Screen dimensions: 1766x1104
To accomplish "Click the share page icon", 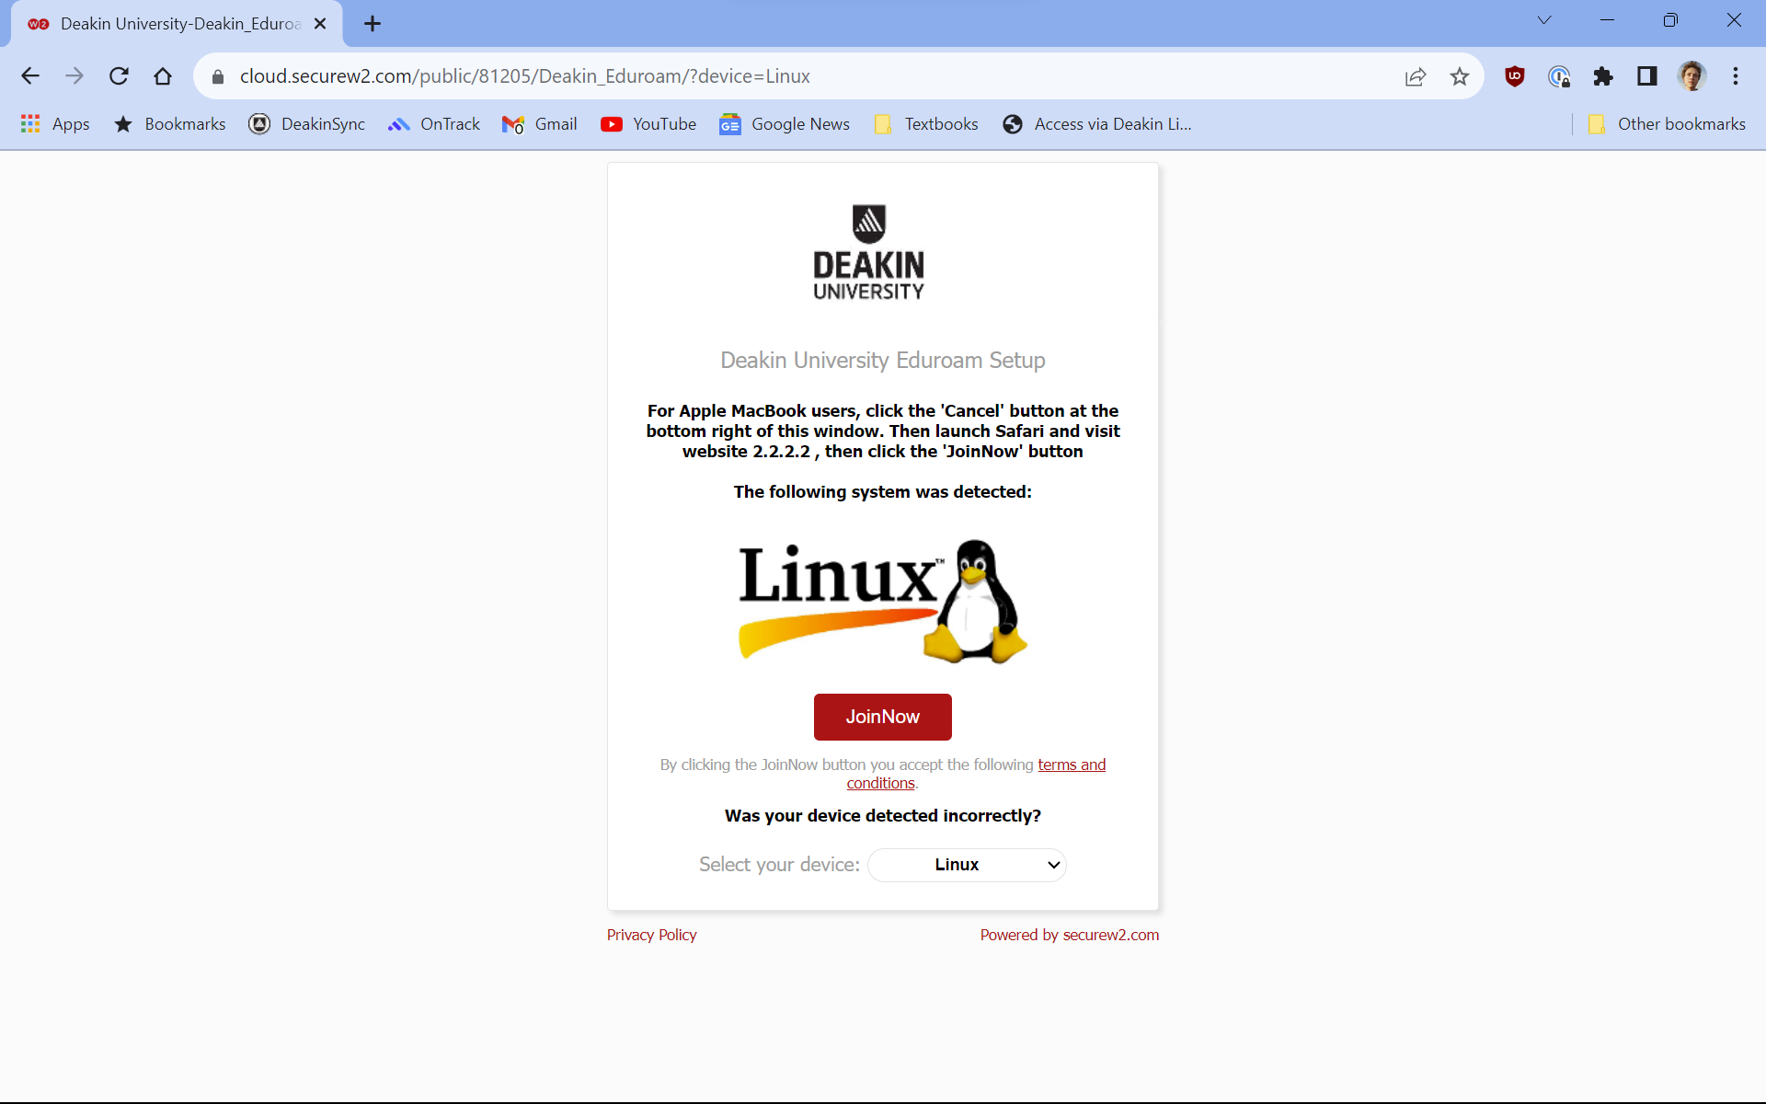I will pyautogui.click(x=1415, y=76).
